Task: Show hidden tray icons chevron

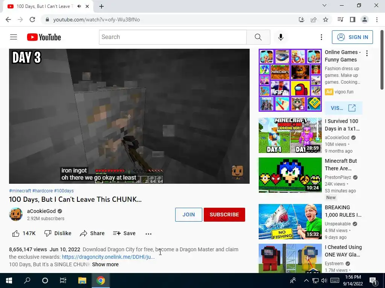Action: [306, 280]
